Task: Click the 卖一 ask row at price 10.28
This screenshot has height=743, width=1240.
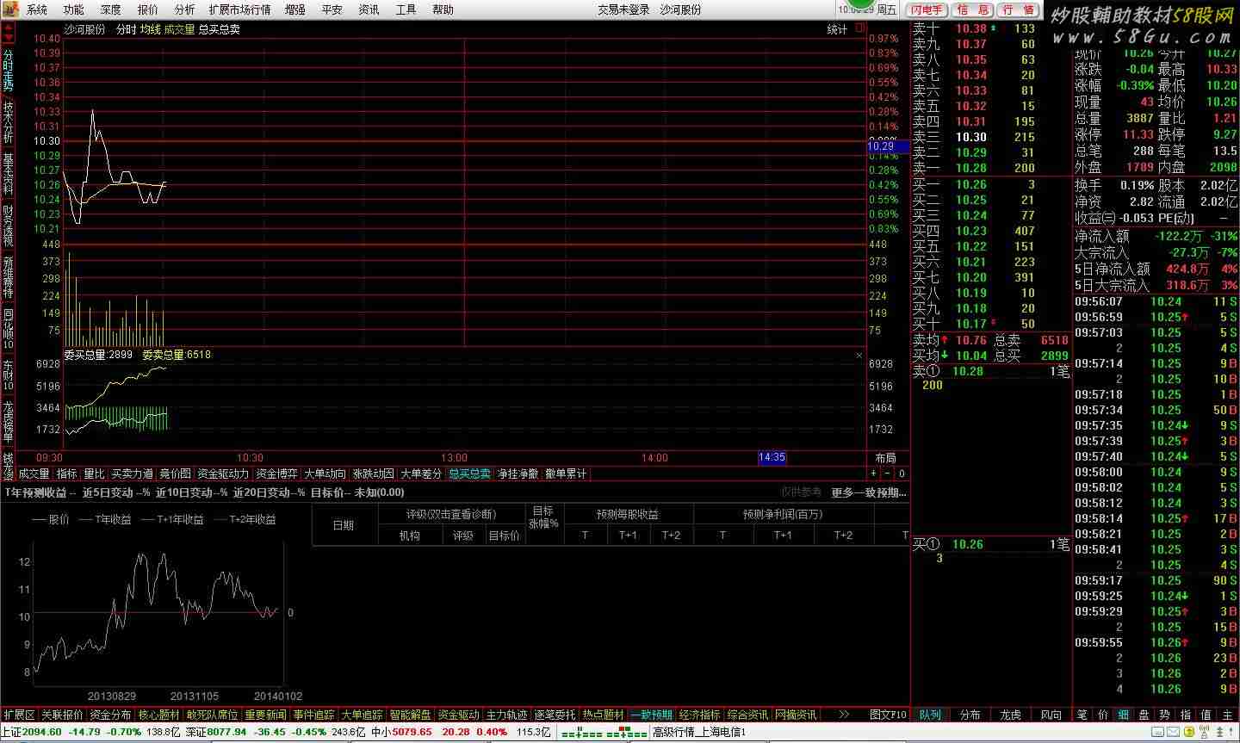Action: [x=991, y=168]
